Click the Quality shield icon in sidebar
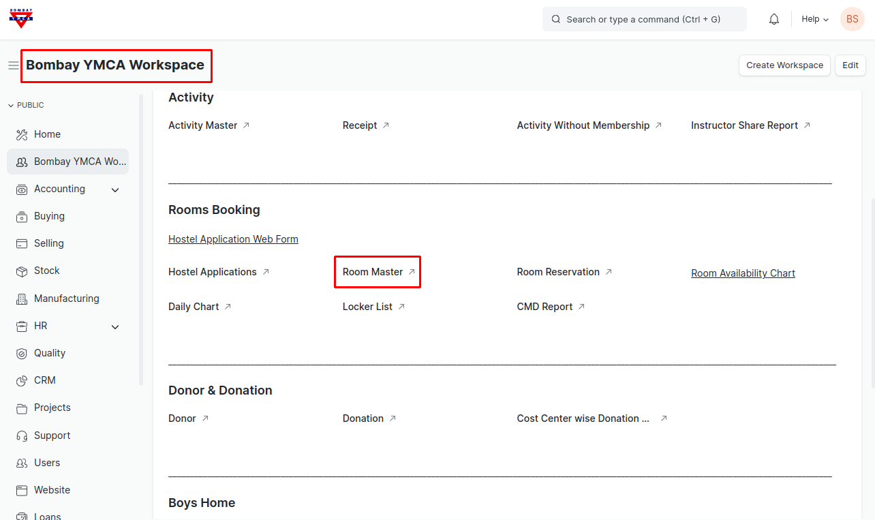The image size is (875, 520). 22,353
